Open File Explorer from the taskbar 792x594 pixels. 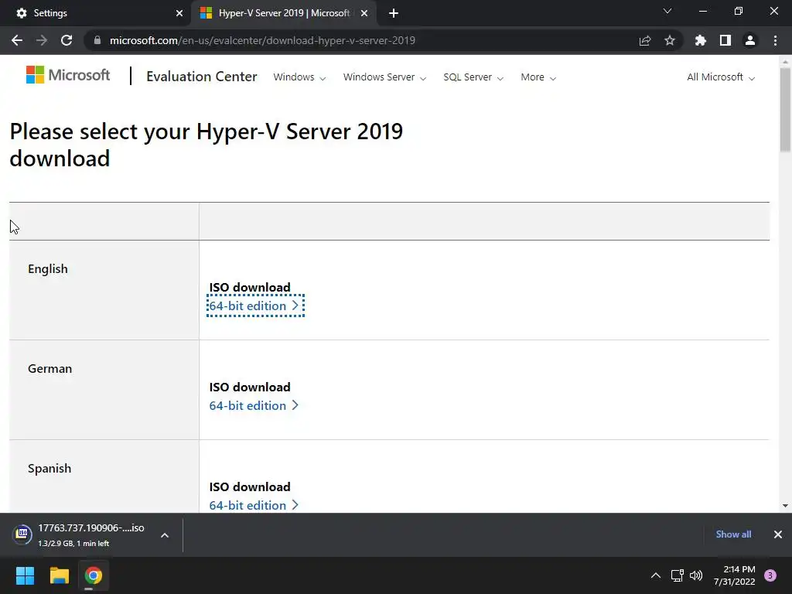60,575
